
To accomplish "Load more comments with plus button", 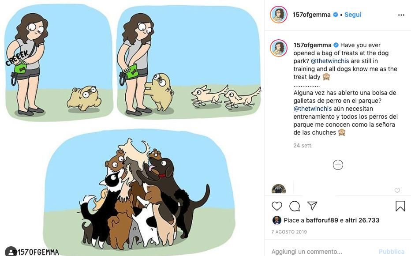I will (338, 165).
